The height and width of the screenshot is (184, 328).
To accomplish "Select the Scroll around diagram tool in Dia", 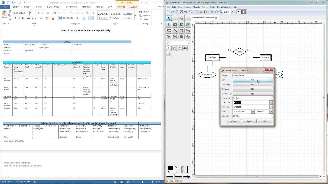I will [188, 18].
